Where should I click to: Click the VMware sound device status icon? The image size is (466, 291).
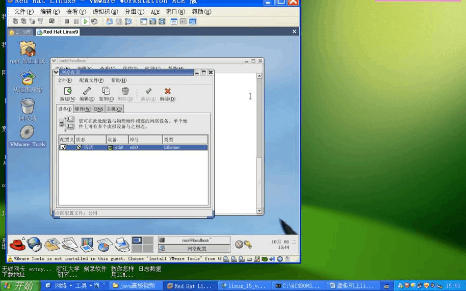point(272,259)
